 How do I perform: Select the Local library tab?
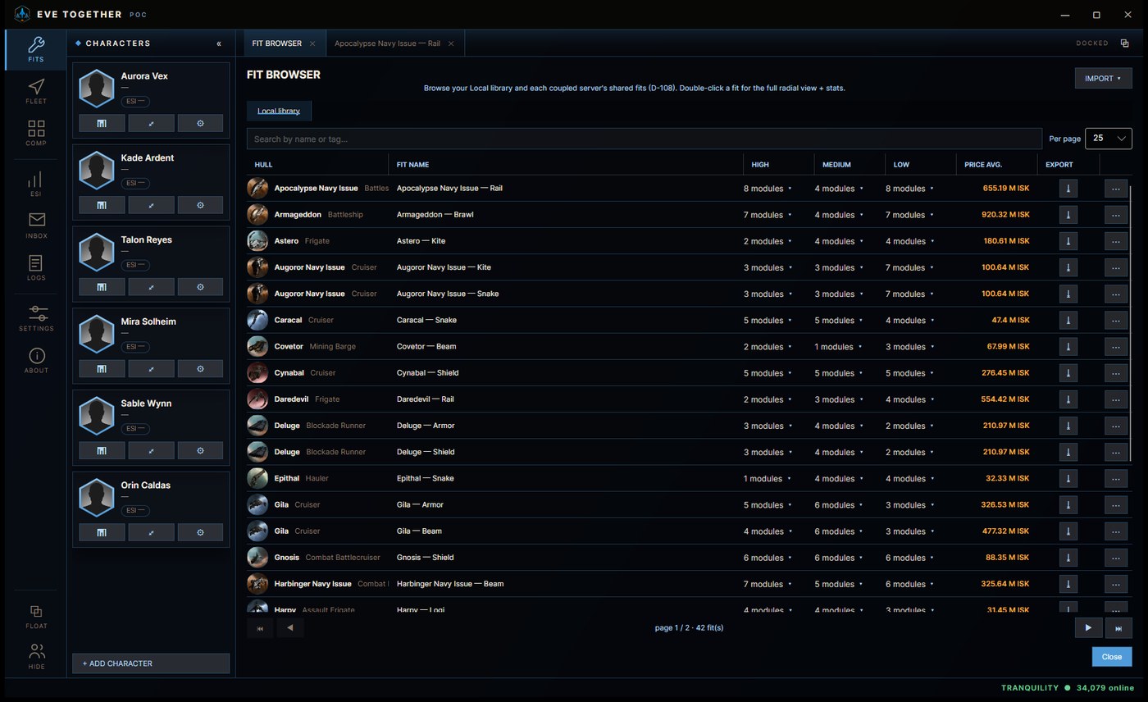coord(279,111)
